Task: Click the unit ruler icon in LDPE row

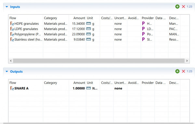Action: pos(88,29)
